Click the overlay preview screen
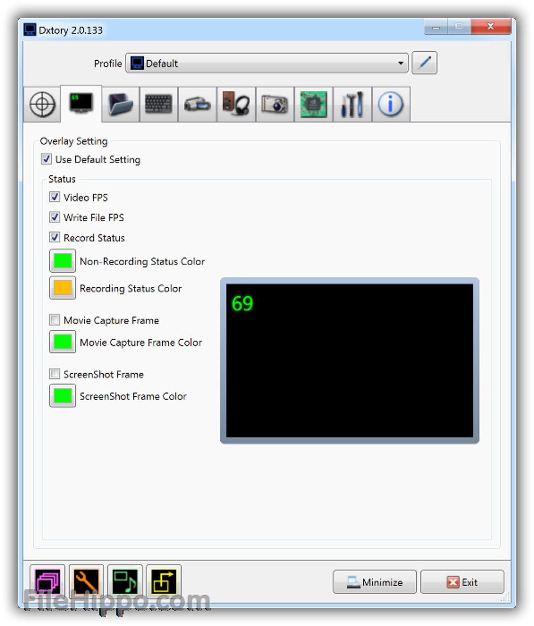534x626 pixels. [350, 361]
